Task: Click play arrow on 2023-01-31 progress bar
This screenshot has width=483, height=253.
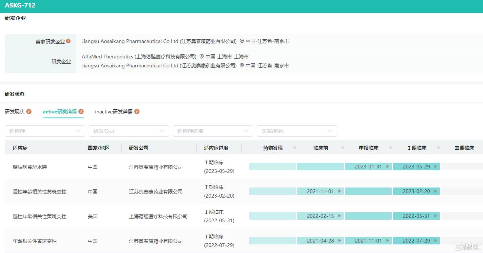Action: point(387,167)
